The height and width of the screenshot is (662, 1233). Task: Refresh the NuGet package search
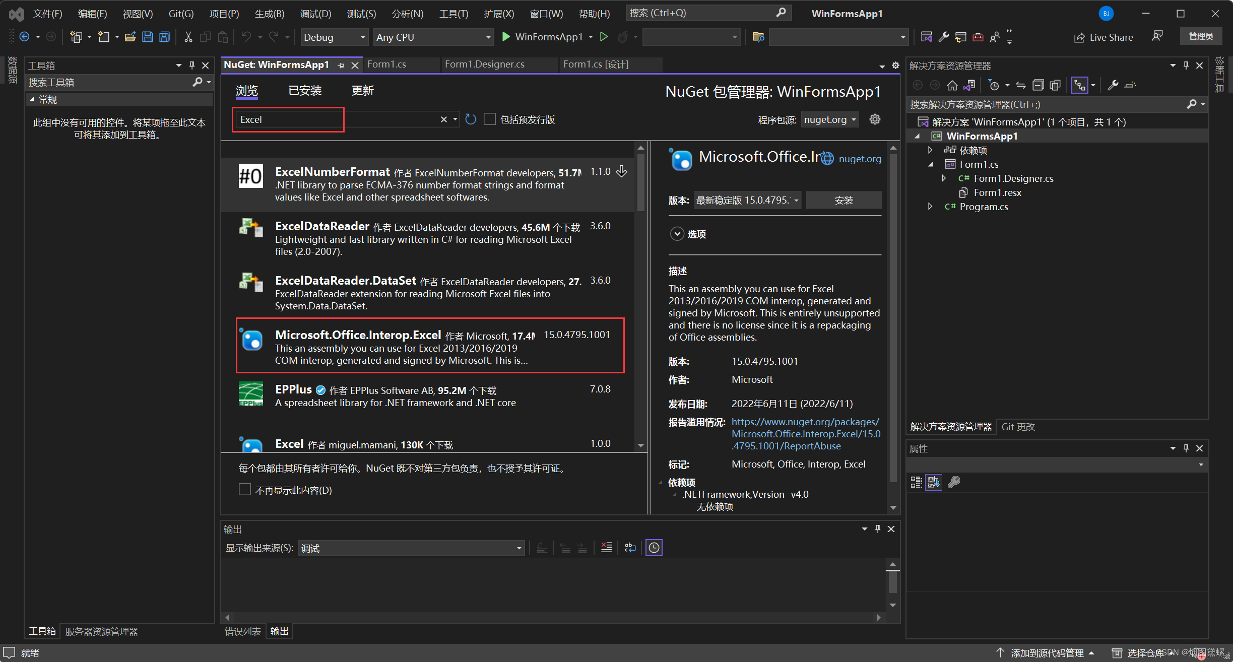(471, 119)
